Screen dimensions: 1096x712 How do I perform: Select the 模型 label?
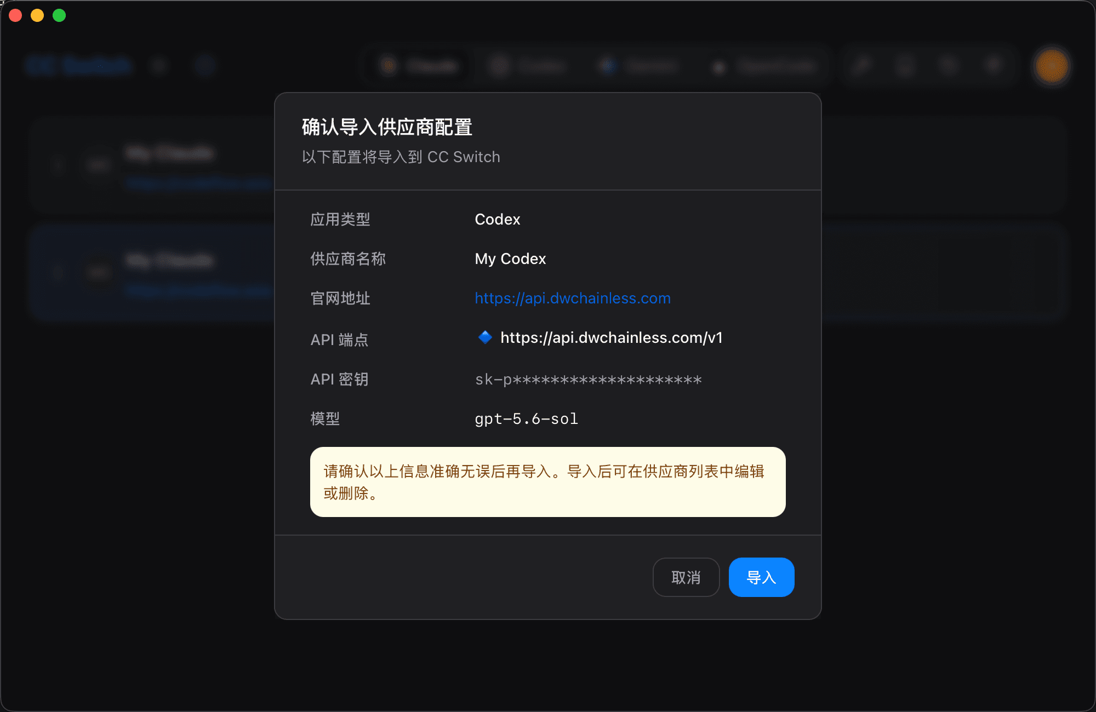coord(325,418)
